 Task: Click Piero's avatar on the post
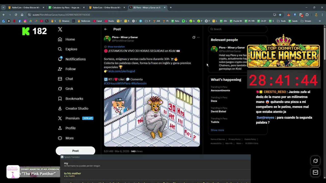point(107,39)
